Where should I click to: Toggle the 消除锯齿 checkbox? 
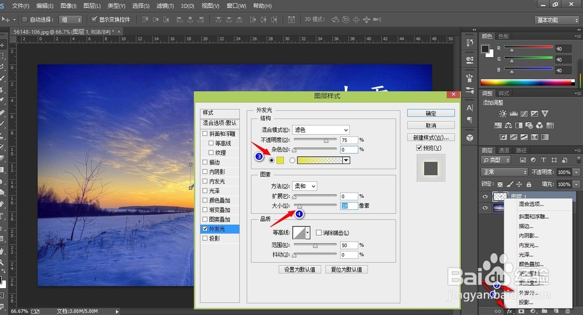[319, 233]
